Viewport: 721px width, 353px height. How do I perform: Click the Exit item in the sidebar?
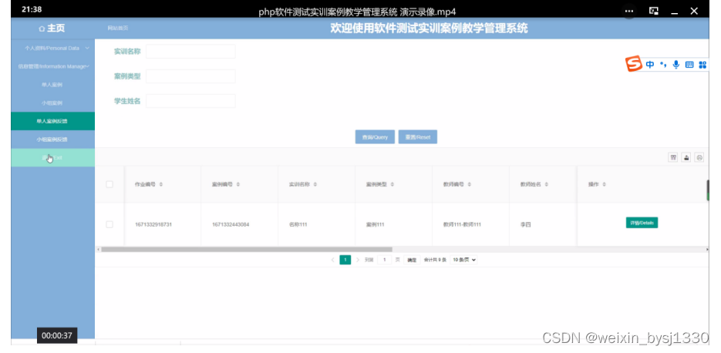tap(52, 158)
